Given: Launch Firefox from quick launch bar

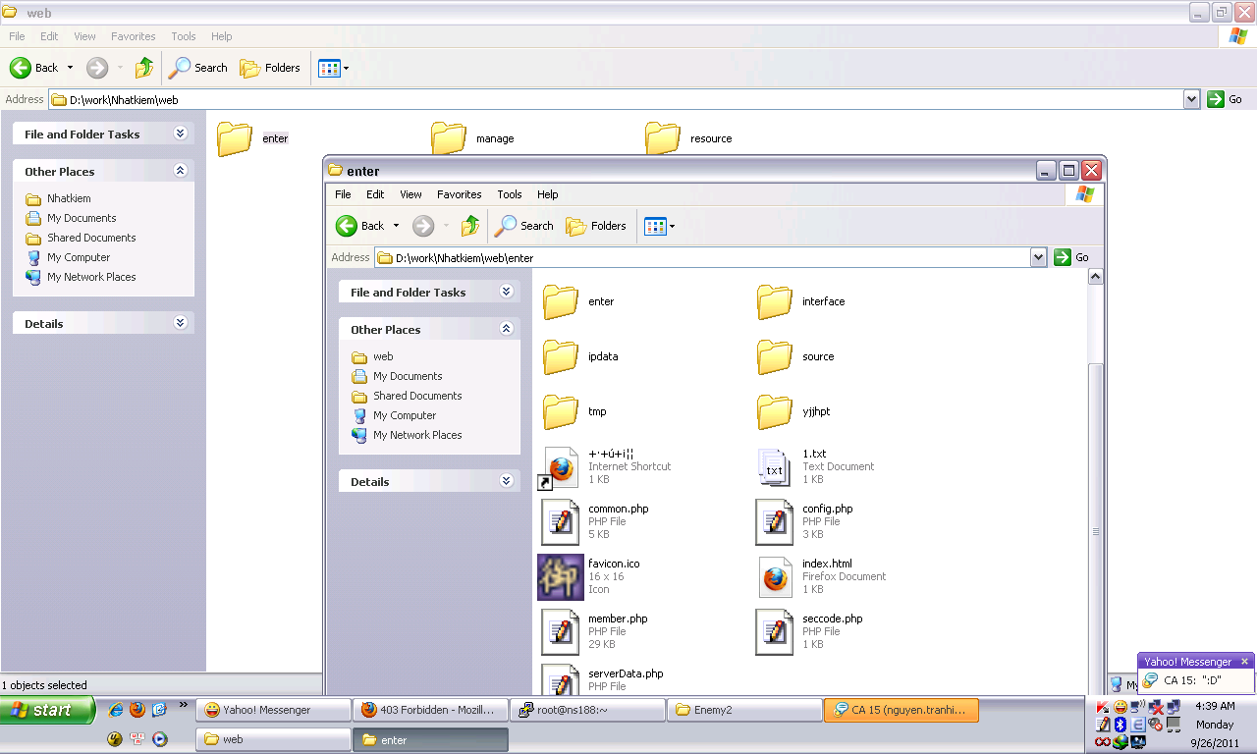Looking at the screenshot, I should pyautogui.click(x=137, y=710).
